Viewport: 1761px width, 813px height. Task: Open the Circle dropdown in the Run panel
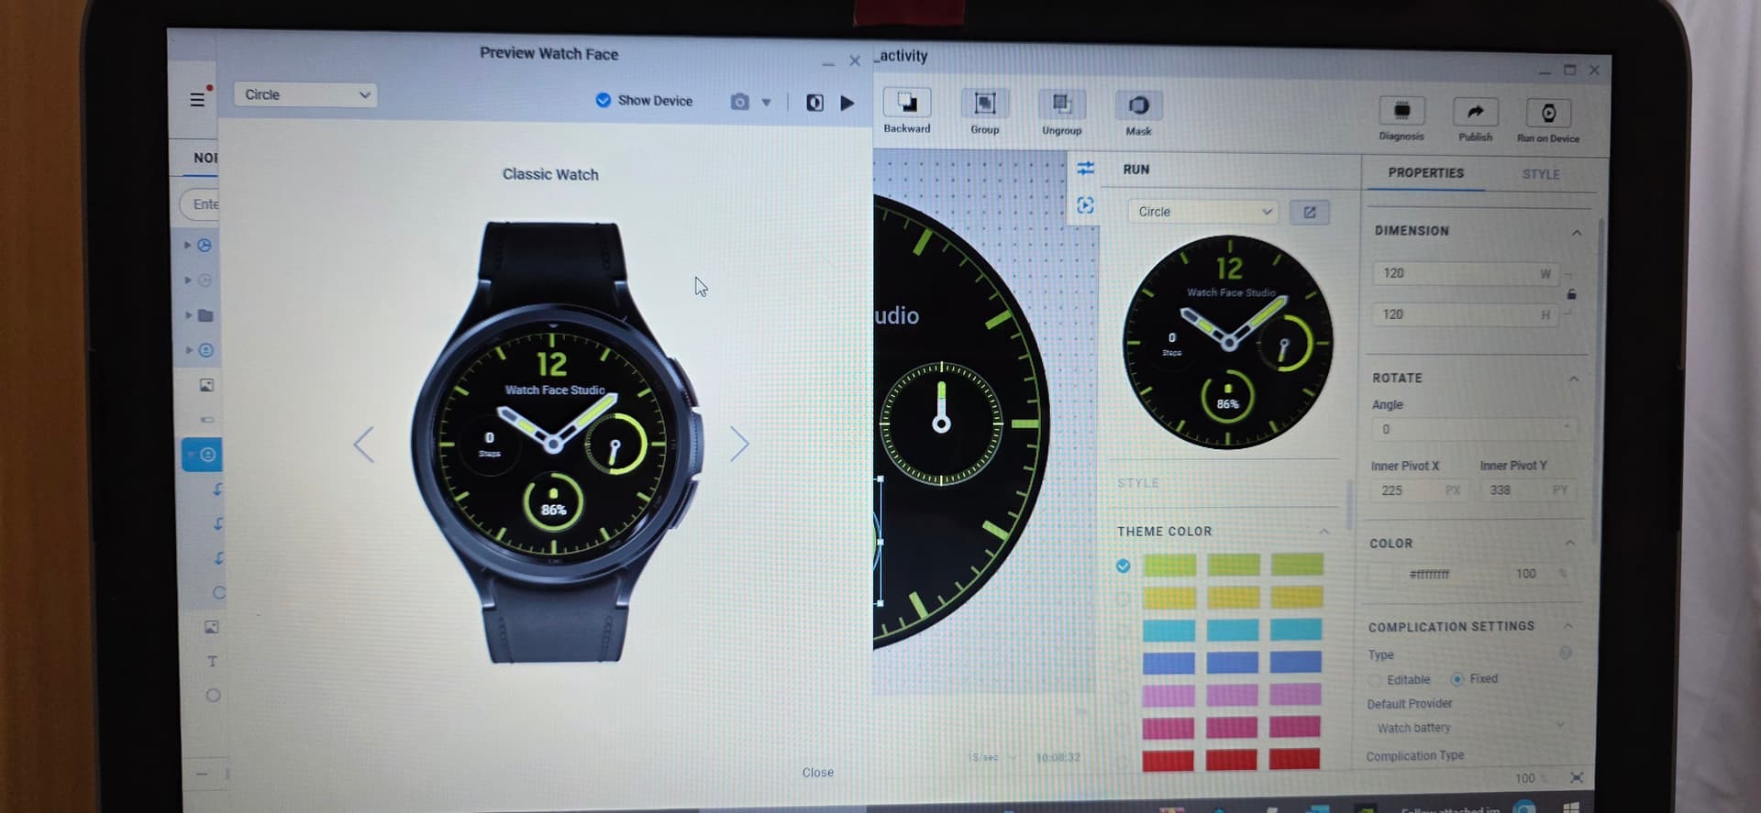pyautogui.click(x=1203, y=212)
